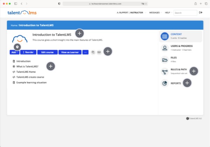
Task: Click the Rules & Path icon
Action: click(x=164, y=72)
